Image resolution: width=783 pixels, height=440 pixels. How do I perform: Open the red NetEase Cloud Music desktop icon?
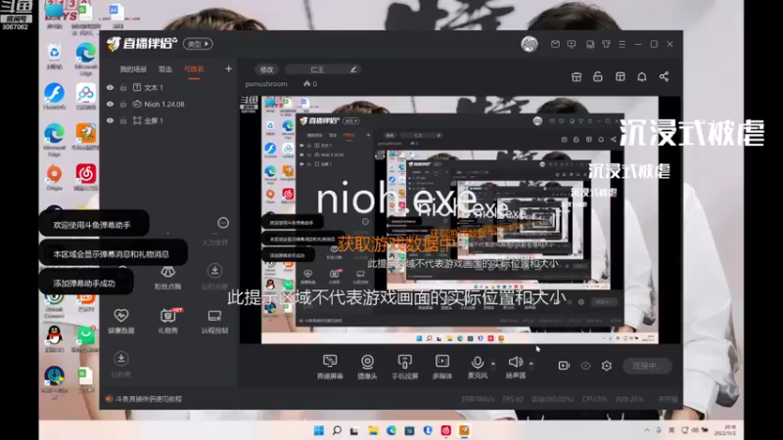pos(86,178)
